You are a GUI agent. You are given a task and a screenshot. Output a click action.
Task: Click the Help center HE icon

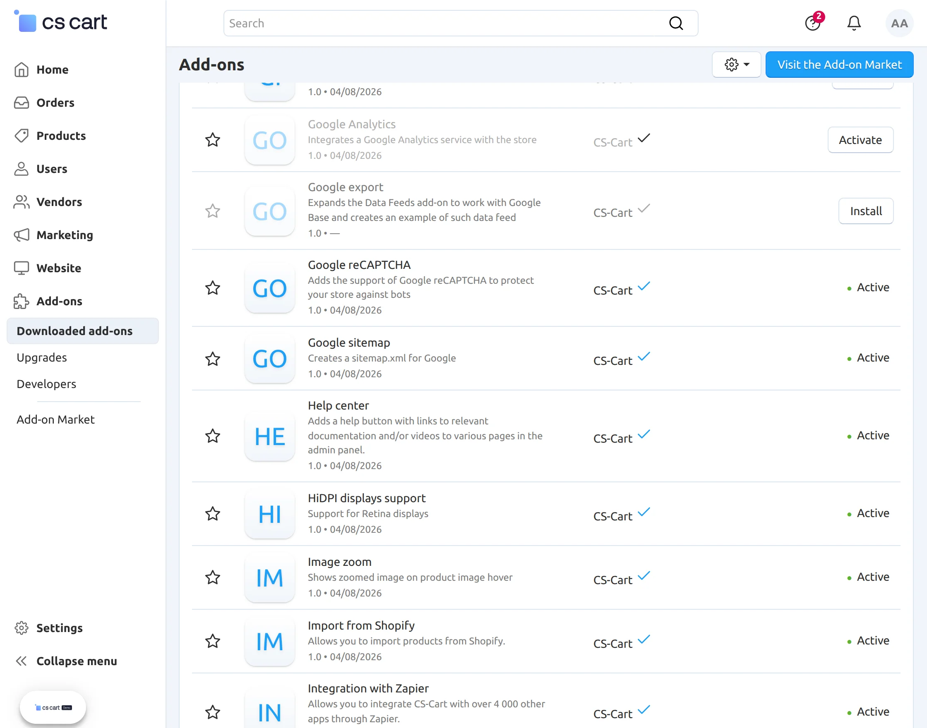coord(269,436)
